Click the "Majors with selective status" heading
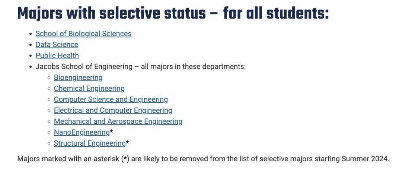Screen dimensions: 402x169 111,14
